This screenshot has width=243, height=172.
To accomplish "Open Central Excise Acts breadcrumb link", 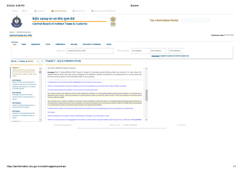I will 23,32.
